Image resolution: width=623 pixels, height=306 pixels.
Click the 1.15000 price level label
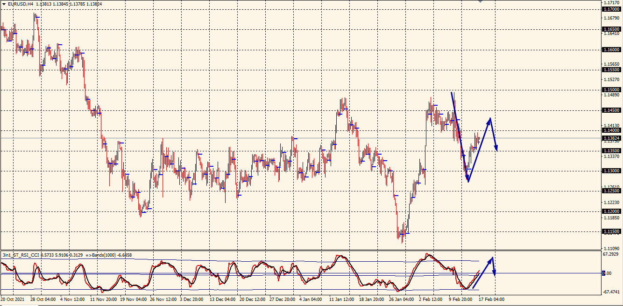[611, 90]
